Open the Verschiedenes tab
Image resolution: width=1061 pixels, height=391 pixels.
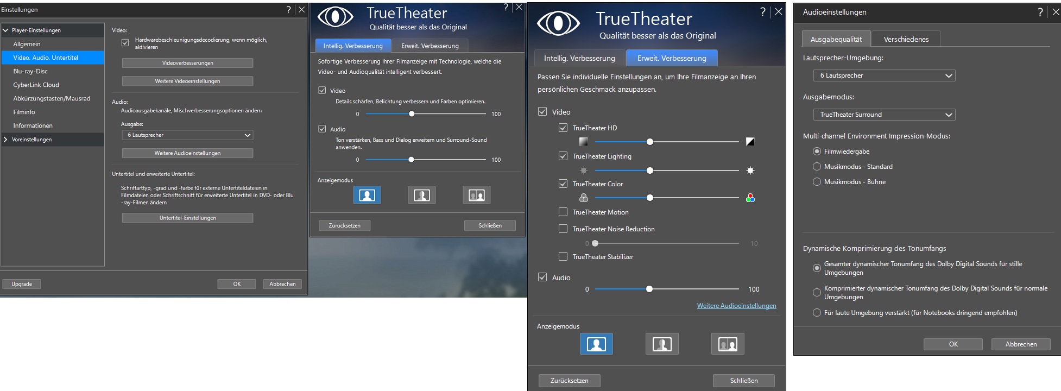tap(906, 39)
